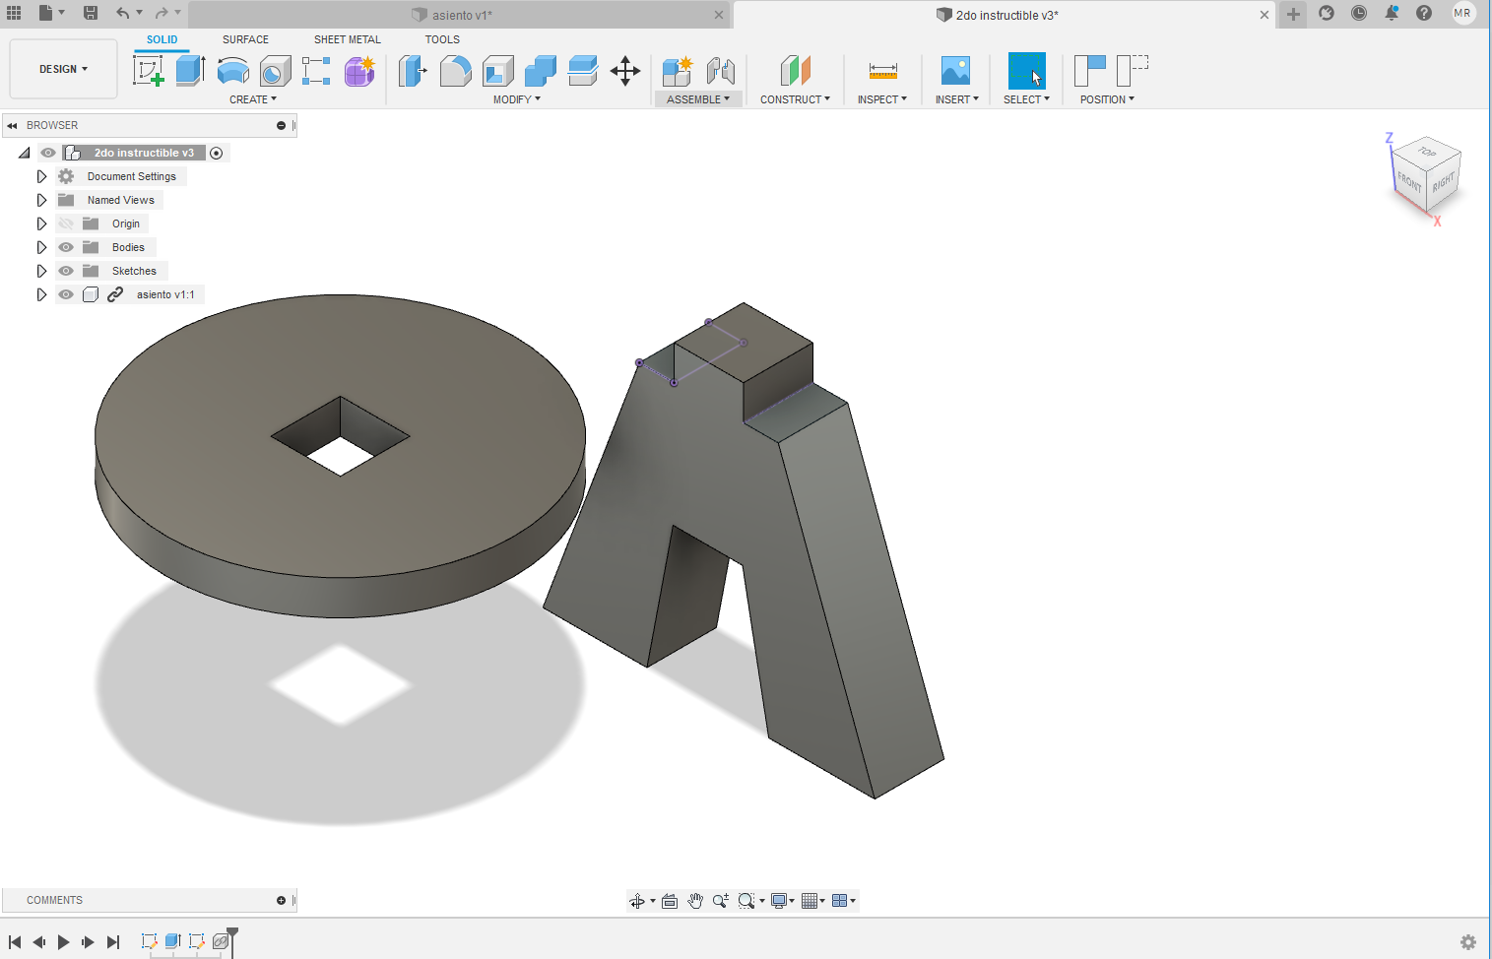Open the Help question mark icon
This screenshot has height=959, width=1492.
tap(1424, 13)
